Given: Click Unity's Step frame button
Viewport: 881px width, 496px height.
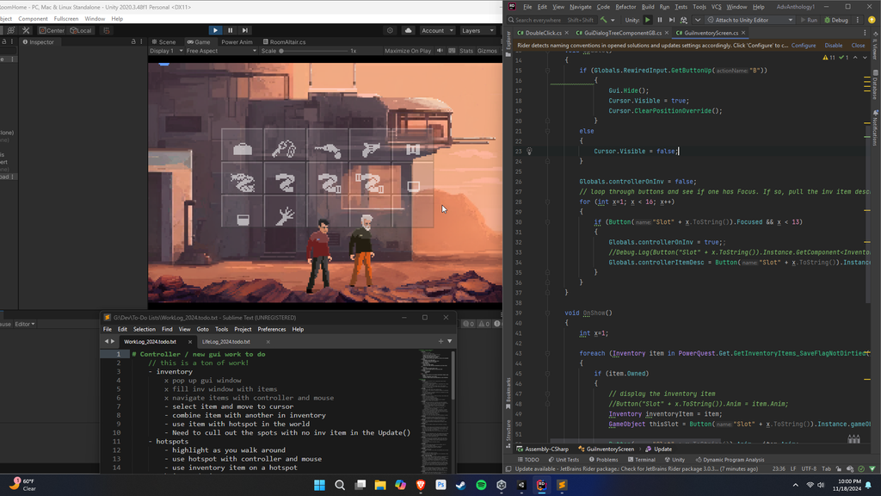Looking at the screenshot, I should [244, 30].
